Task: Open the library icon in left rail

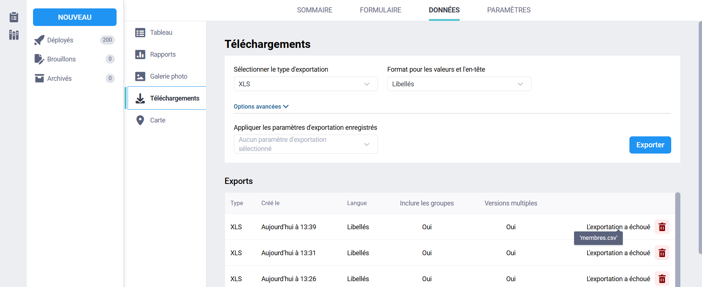Action: pos(14,35)
